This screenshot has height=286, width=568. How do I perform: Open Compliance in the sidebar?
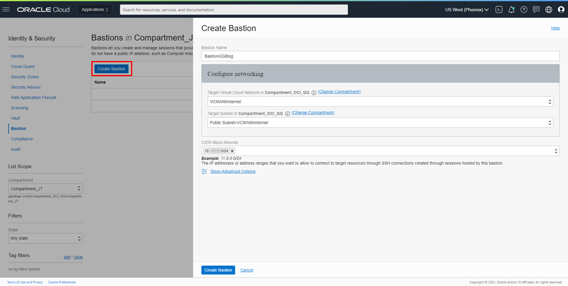pyautogui.click(x=22, y=139)
